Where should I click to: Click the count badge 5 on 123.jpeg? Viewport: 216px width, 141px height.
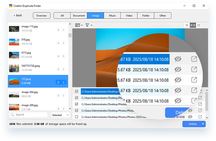tap(63, 82)
